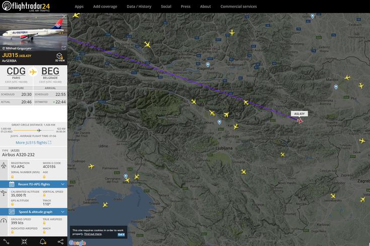Click the aircraft silhouette icon beside Registration
This screenshot has height=246, width=370.
coord(4,165)
